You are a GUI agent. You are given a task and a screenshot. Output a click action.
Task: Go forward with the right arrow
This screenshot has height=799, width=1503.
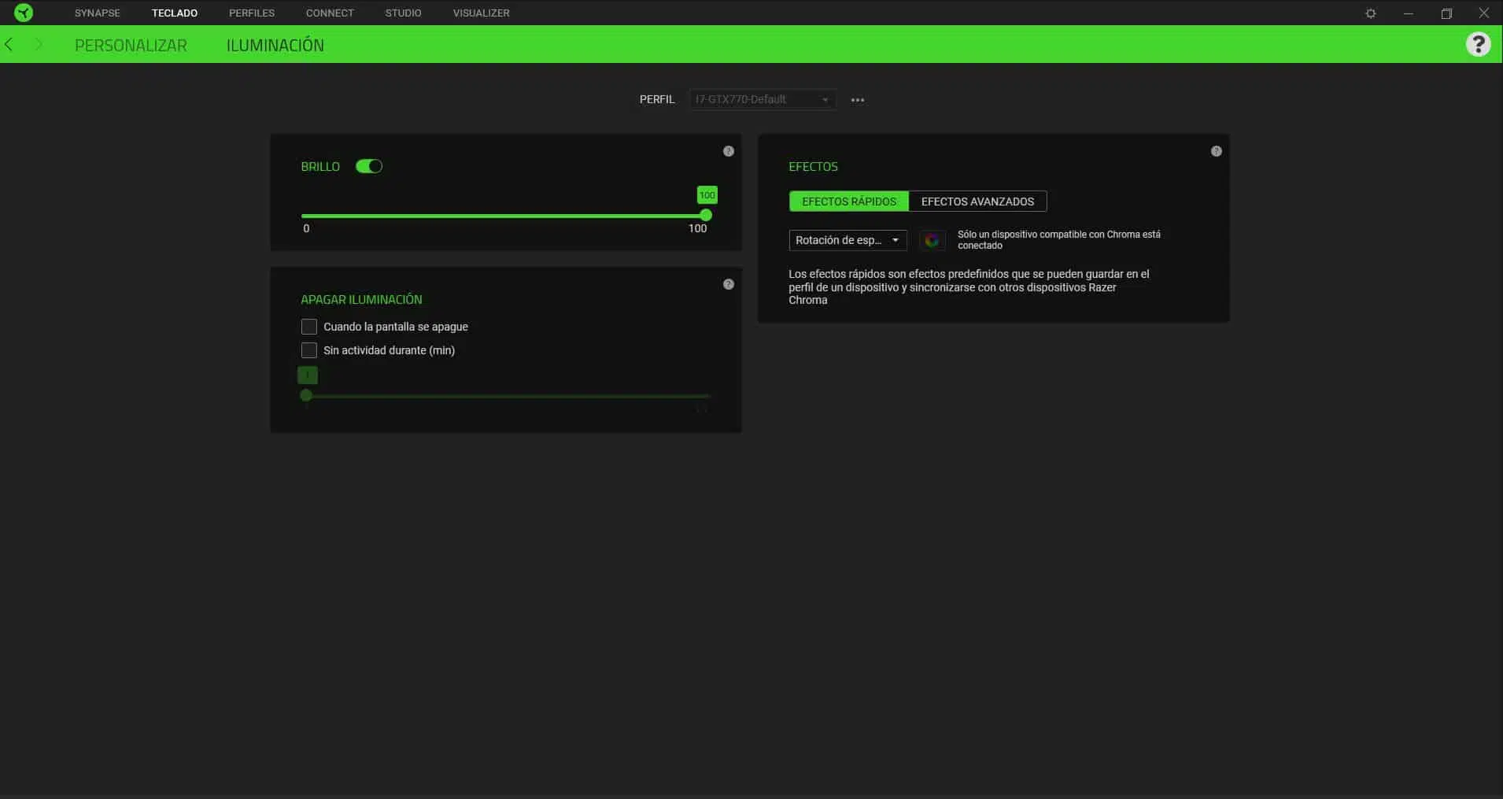(x=38, y=44)
